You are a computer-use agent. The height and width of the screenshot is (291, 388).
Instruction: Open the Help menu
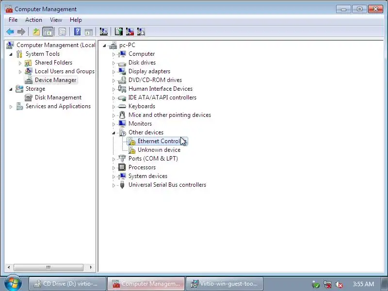(x=76, y=20)
